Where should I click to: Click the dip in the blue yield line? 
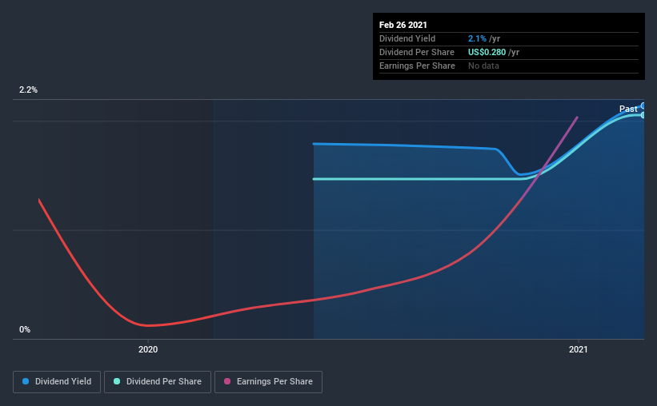(519, 174)
